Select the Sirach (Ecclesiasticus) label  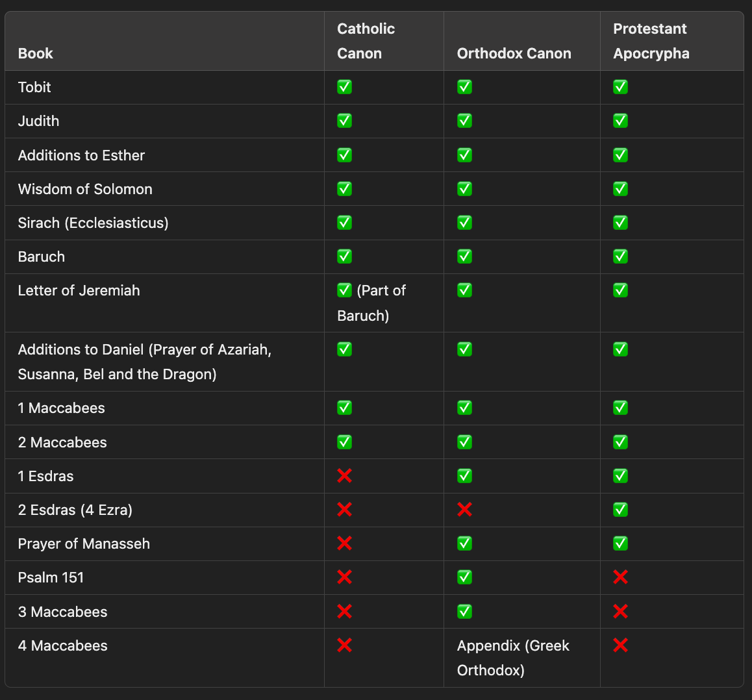(x=93, y=223)
